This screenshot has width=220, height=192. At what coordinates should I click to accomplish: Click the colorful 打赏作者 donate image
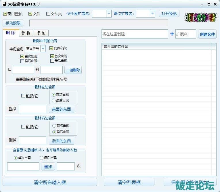[x=201, y=18]
